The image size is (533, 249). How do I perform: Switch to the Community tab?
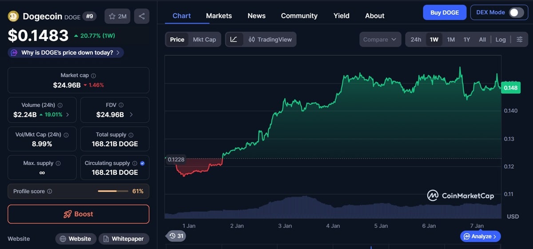(299, 16)
